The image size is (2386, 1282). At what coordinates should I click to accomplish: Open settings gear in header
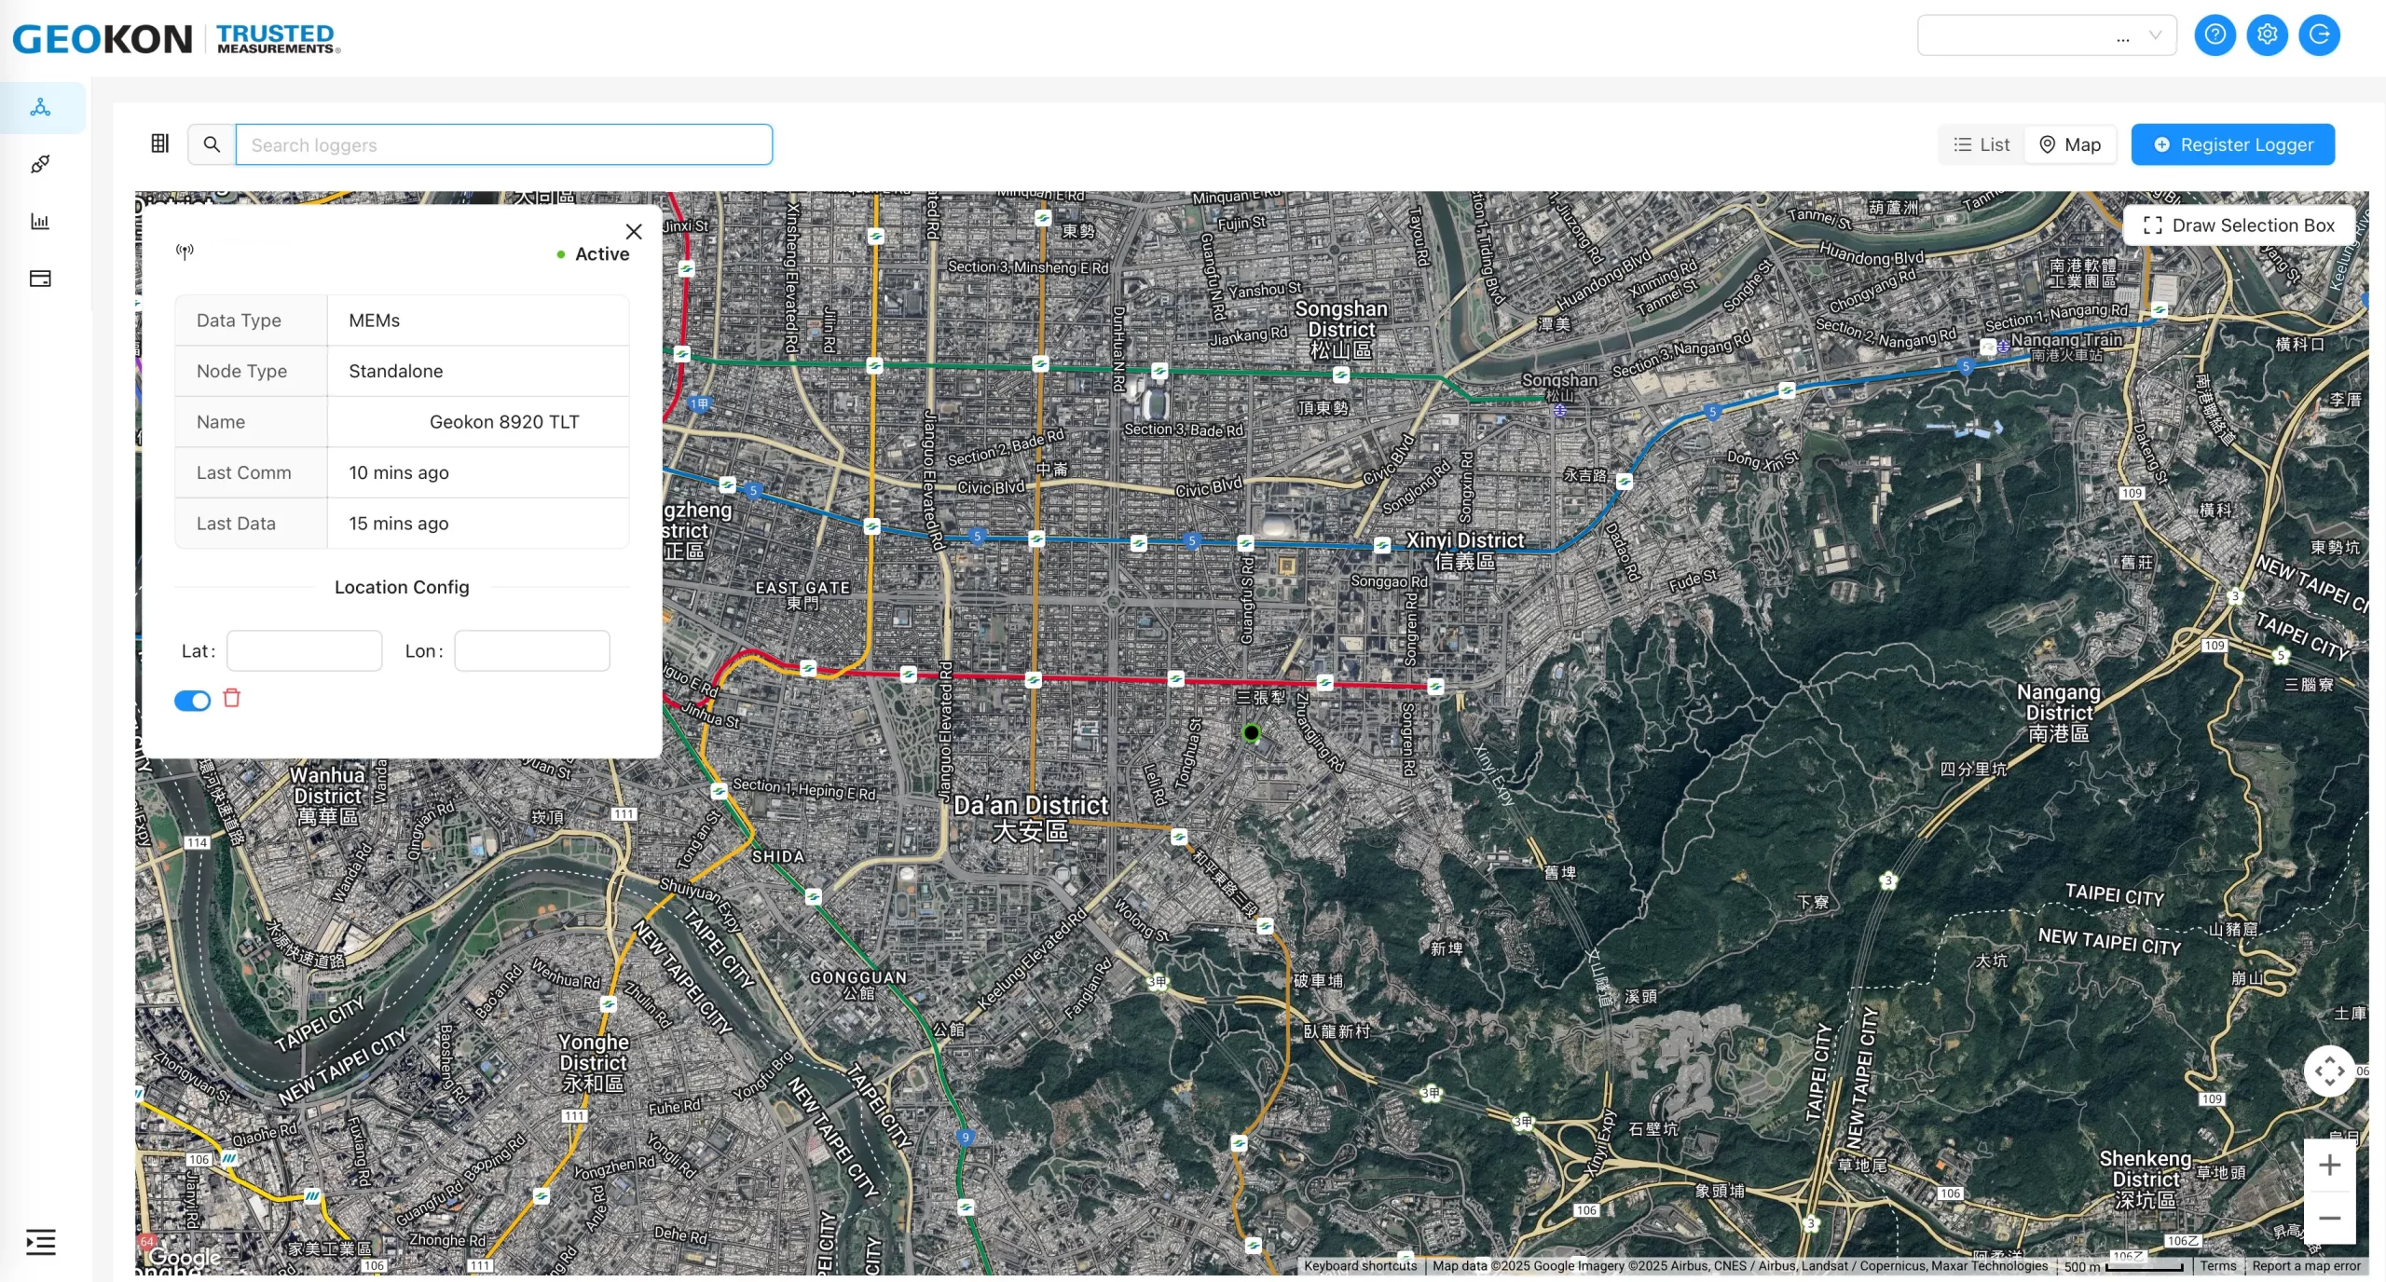pos(2267,35)
